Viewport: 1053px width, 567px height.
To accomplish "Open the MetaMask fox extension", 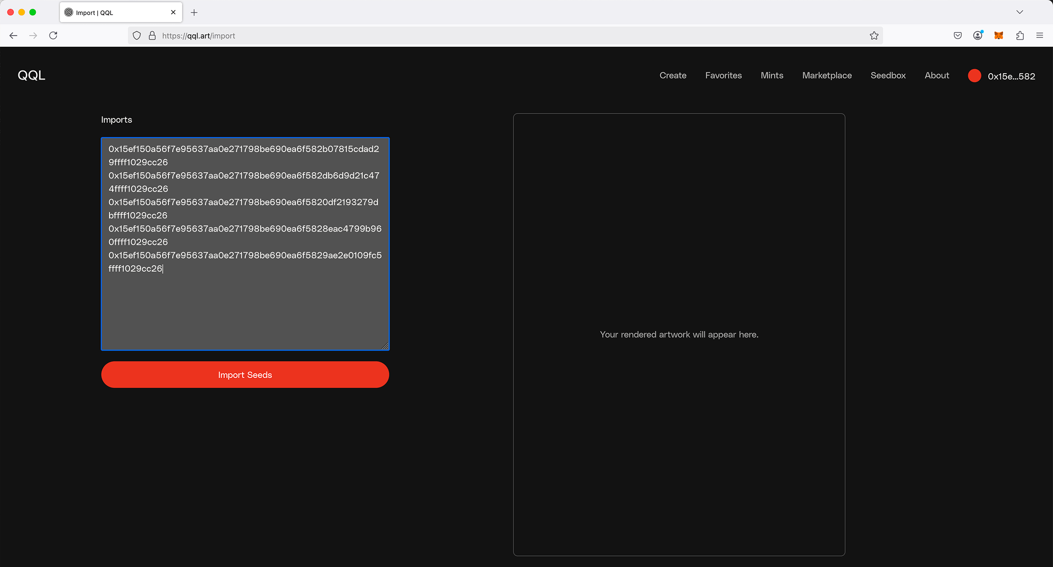I will [x=998, y=36].
